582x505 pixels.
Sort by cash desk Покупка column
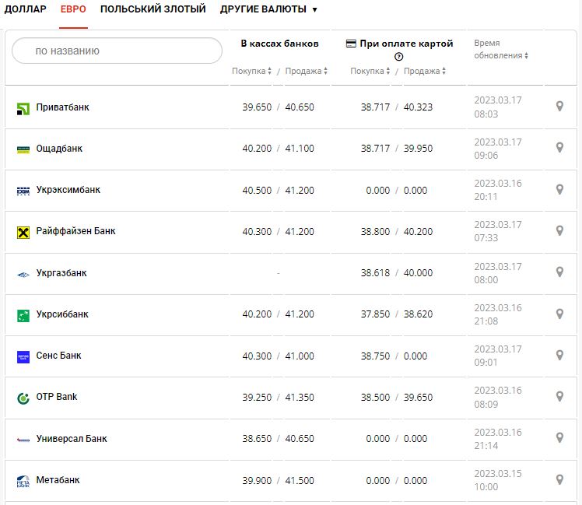pos(251,71)
